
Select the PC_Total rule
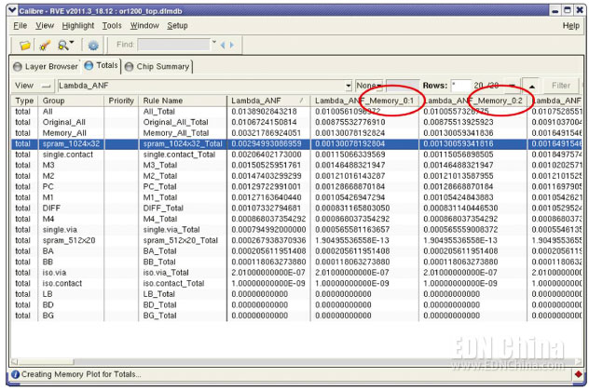pos(159,186)
